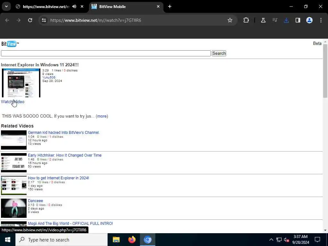Click thumbnail of German kid hacked video
The height and width of the screenshot is (246, 328).
pos(14,140)
